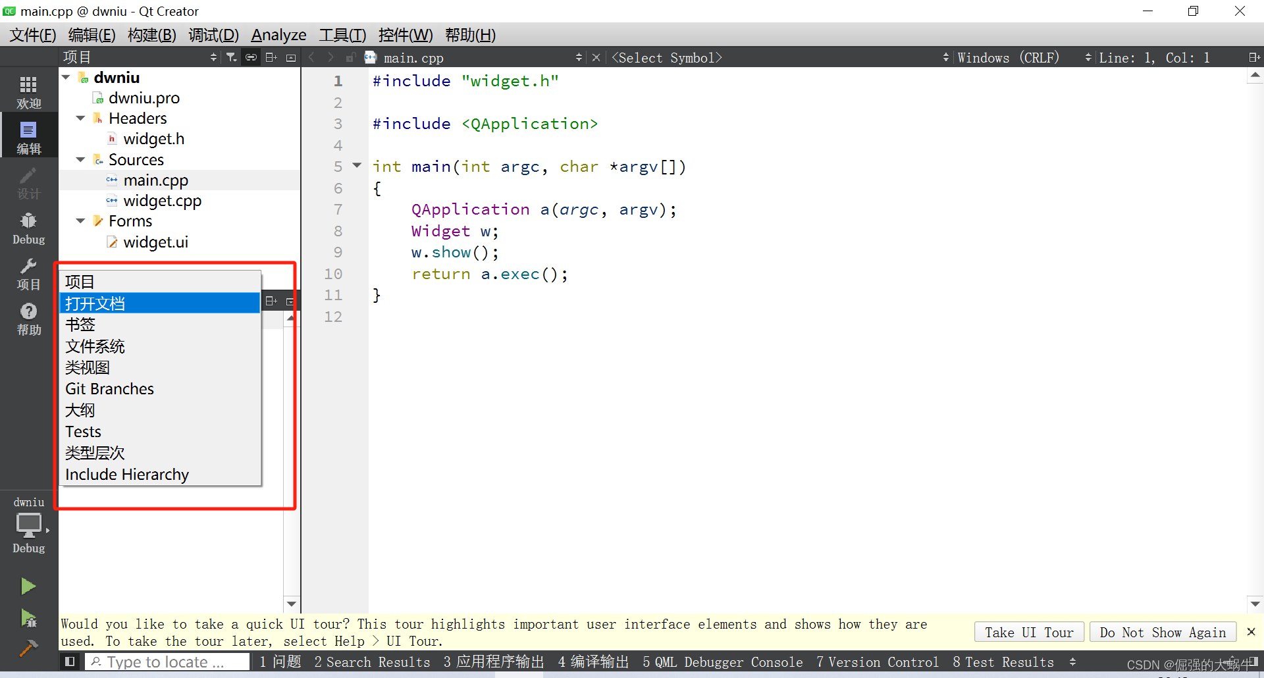Open the Projects (项目) mode
Screen dimensions: 1264x678
click(x=28, y=273)
